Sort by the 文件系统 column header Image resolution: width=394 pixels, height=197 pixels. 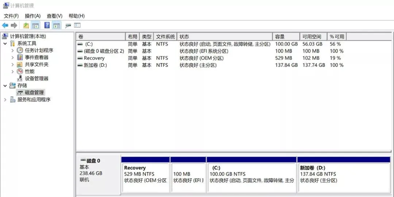pyautogui.click(x=165, y=37)
